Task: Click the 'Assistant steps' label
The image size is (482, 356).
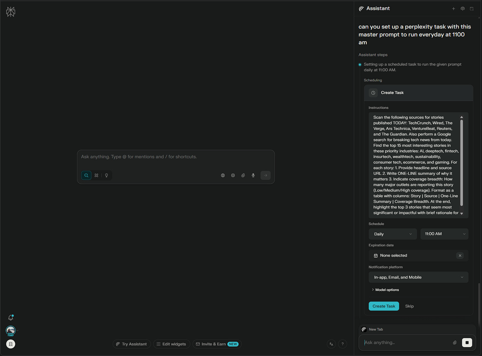Action: pyautogui.click(x=373, y=55)
